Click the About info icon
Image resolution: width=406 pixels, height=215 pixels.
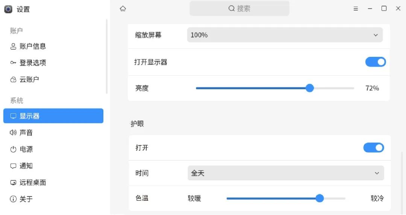click(x=14, y=199)
